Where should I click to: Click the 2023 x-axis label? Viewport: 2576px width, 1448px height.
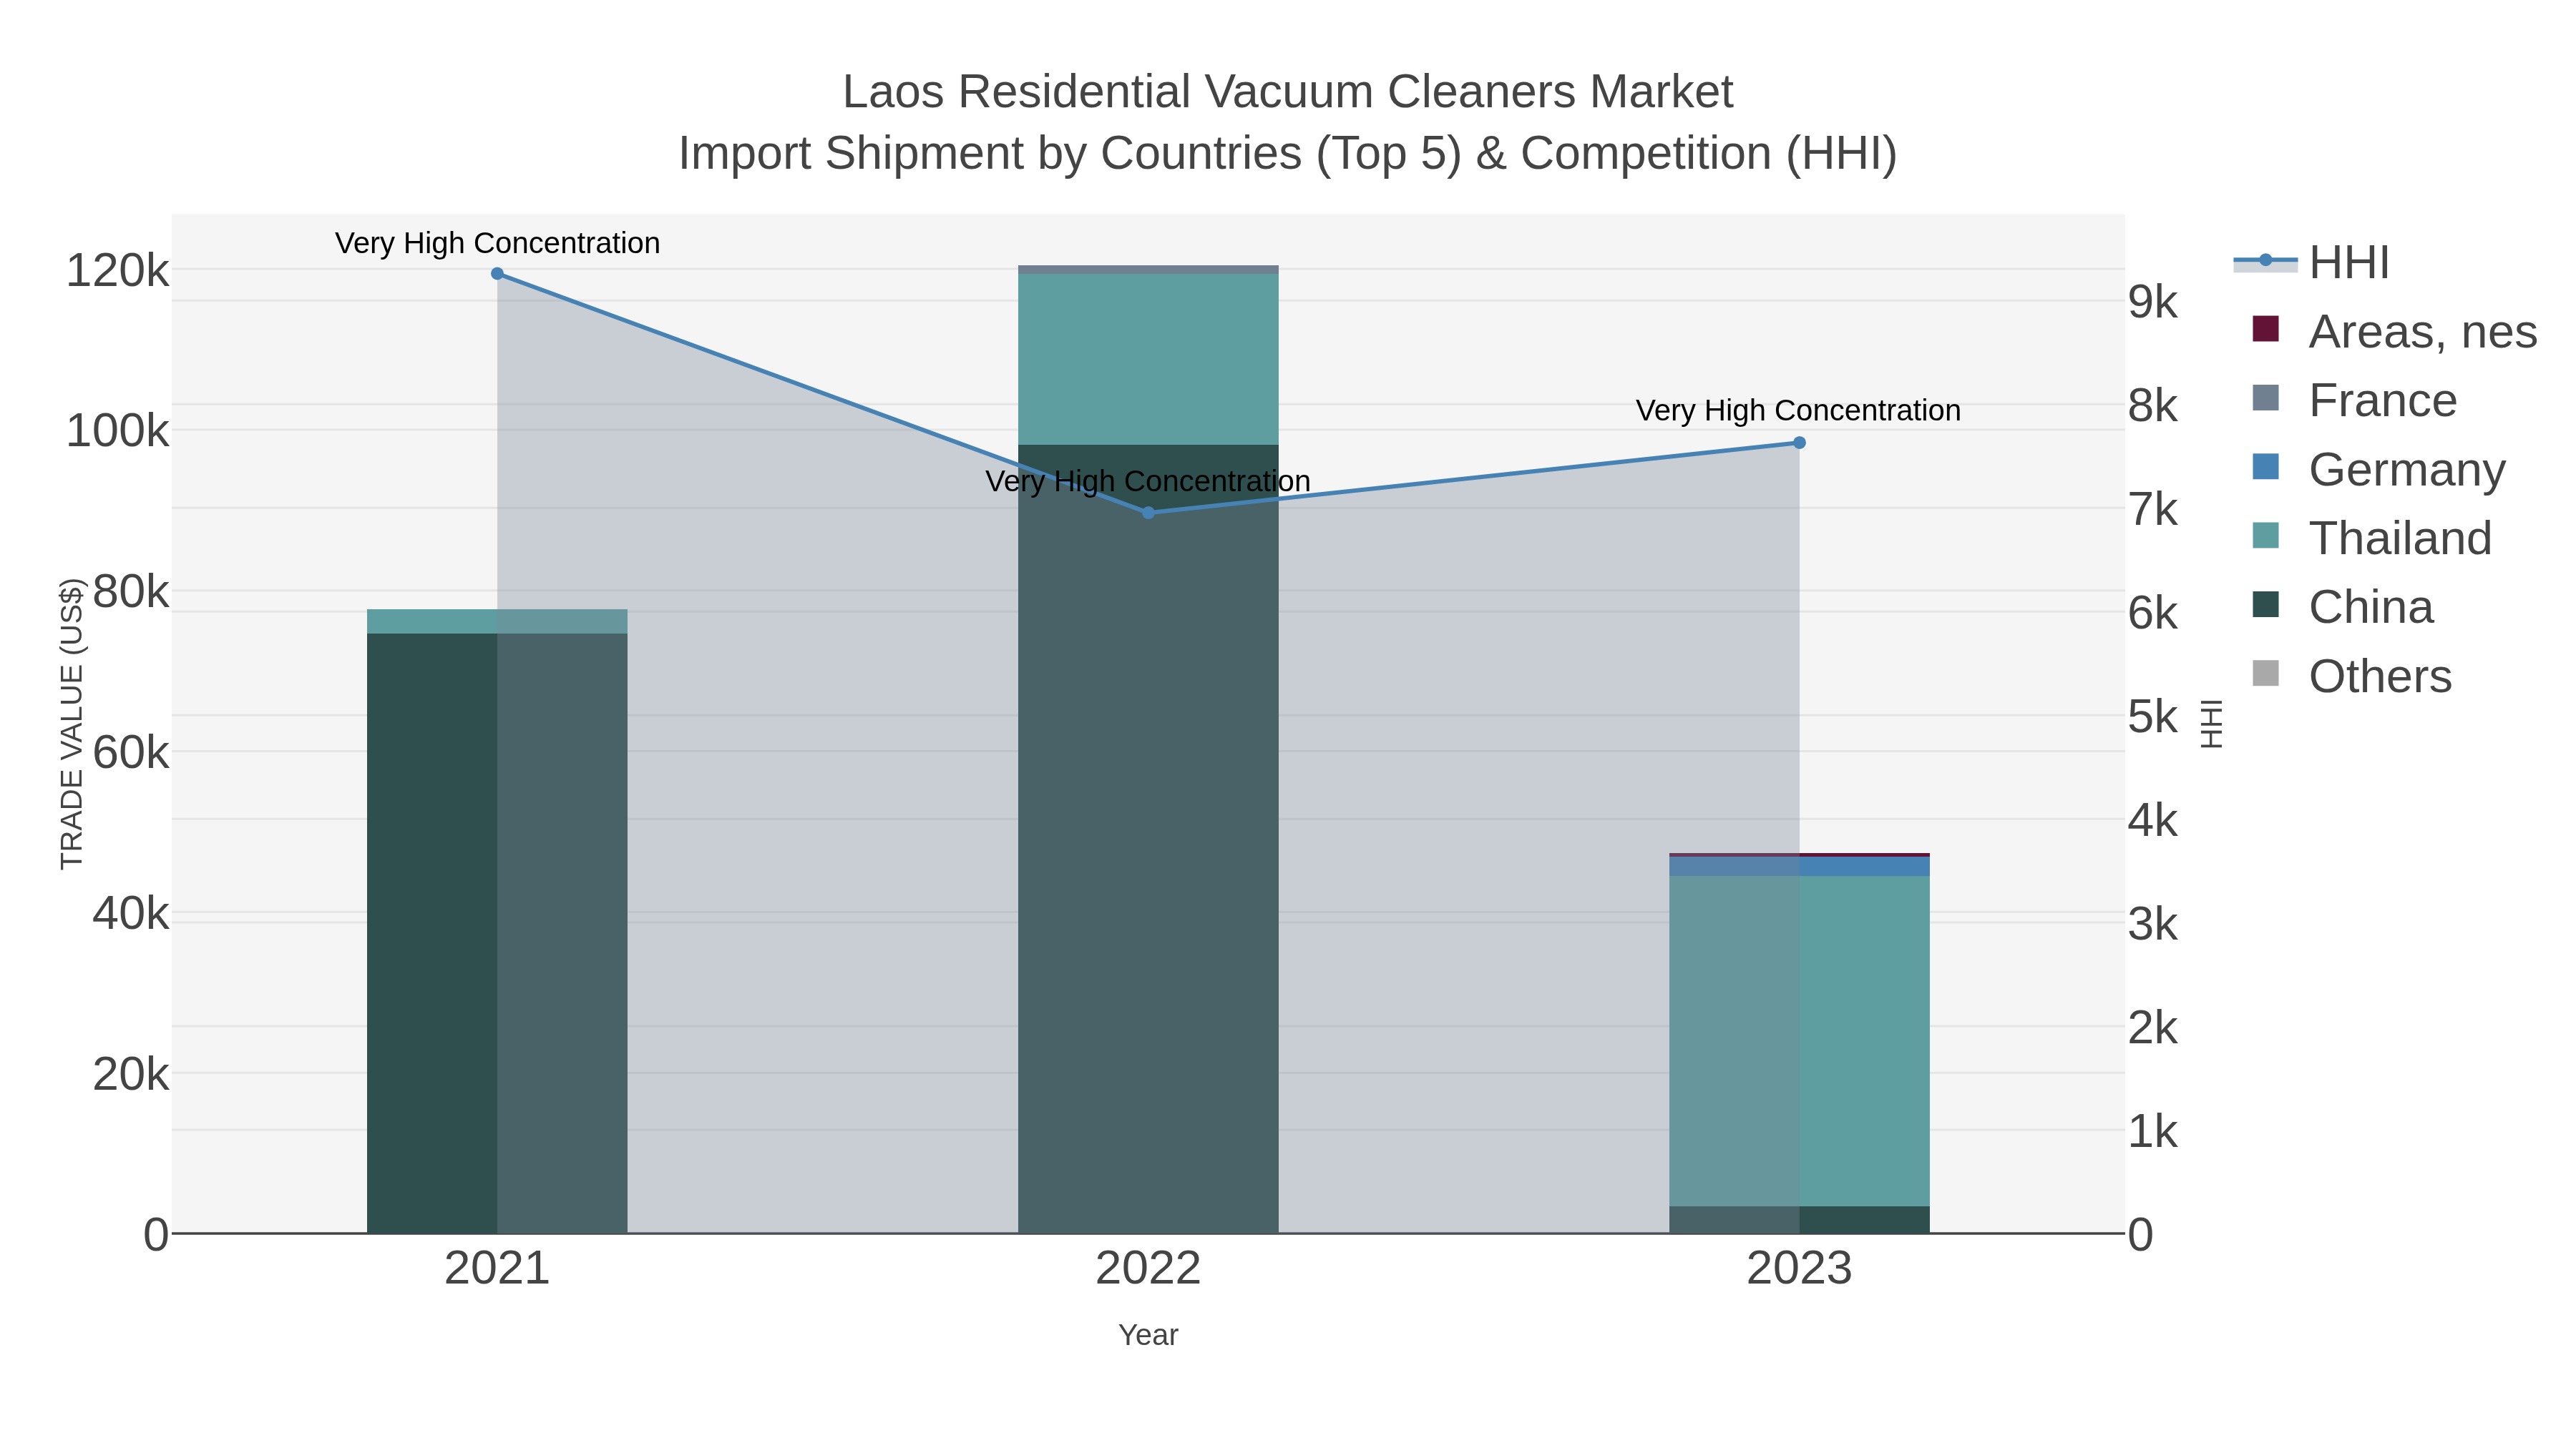click(1799, 1268)
